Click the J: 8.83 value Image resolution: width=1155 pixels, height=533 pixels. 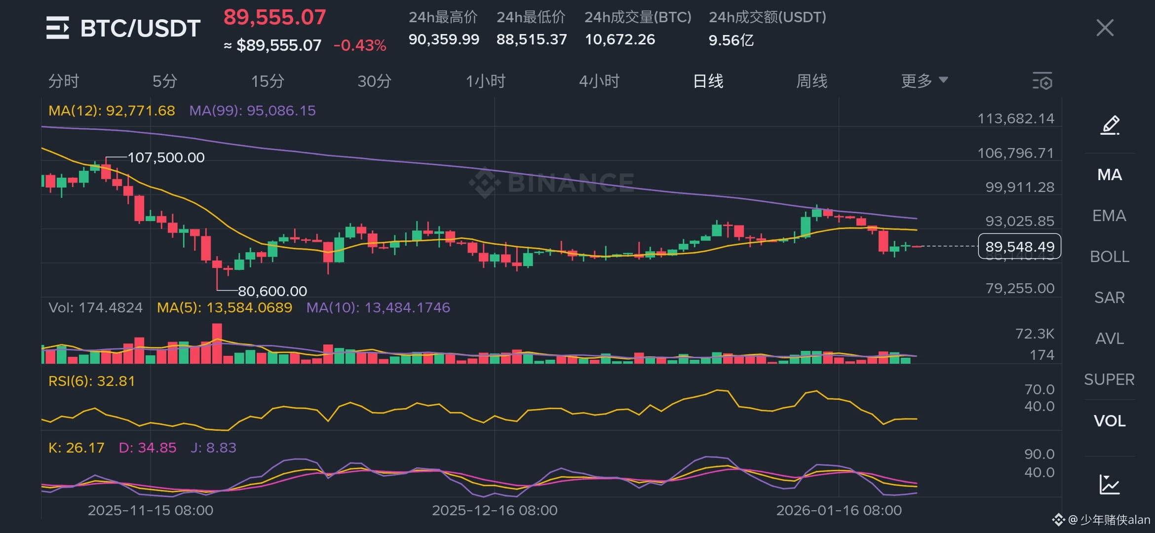213,448
